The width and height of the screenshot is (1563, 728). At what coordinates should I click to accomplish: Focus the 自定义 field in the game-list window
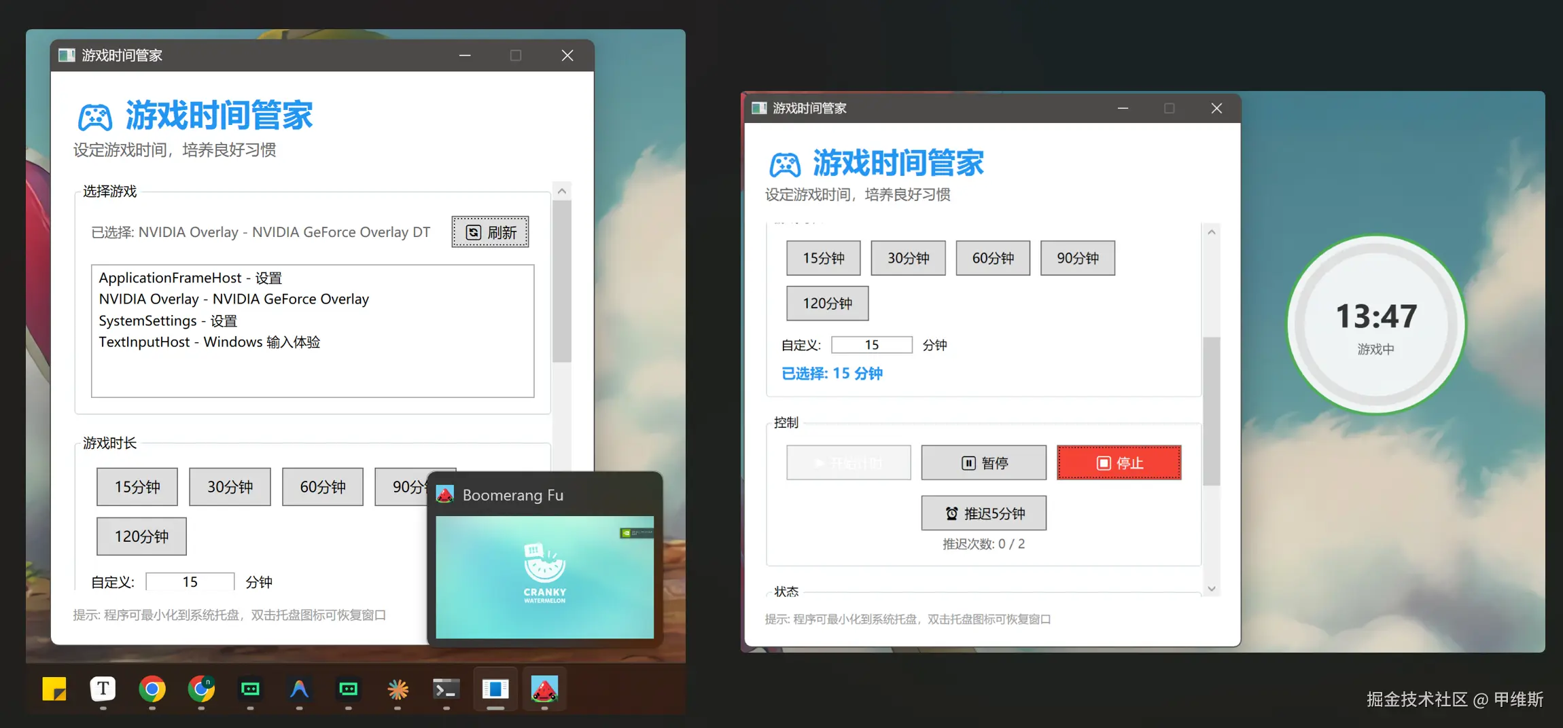tap(190, 582)
